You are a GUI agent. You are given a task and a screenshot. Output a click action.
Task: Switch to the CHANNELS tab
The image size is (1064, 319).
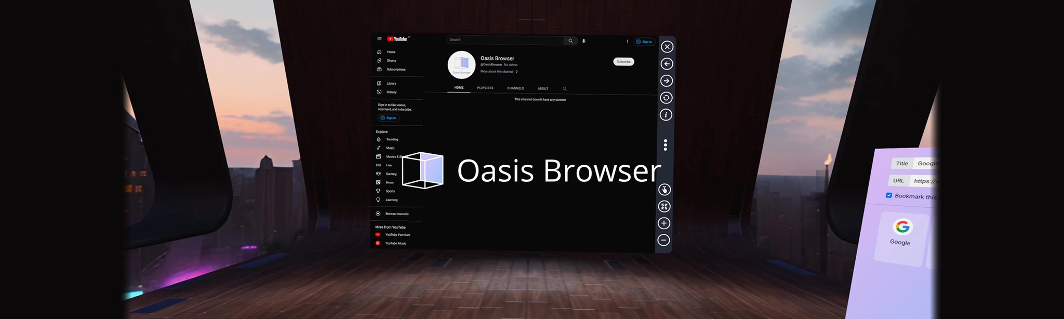(x=515, y=88)
